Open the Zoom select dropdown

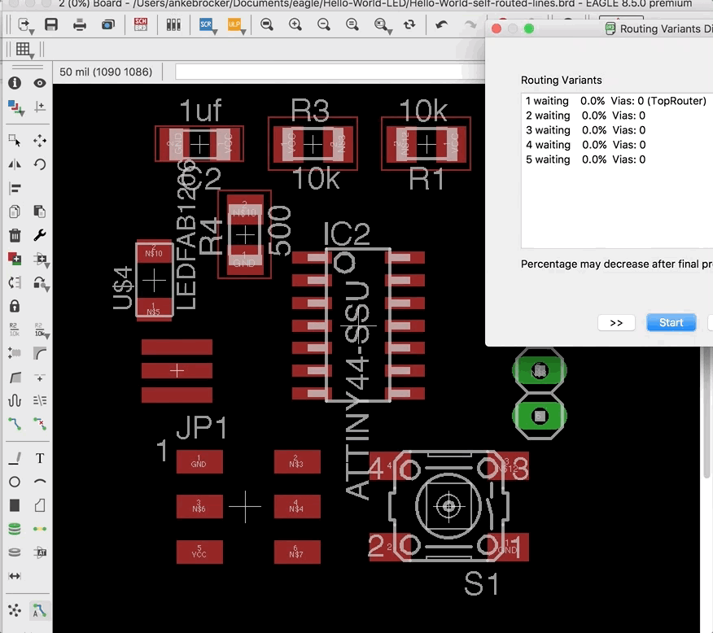pyautogui.click(x=382, y=24)
